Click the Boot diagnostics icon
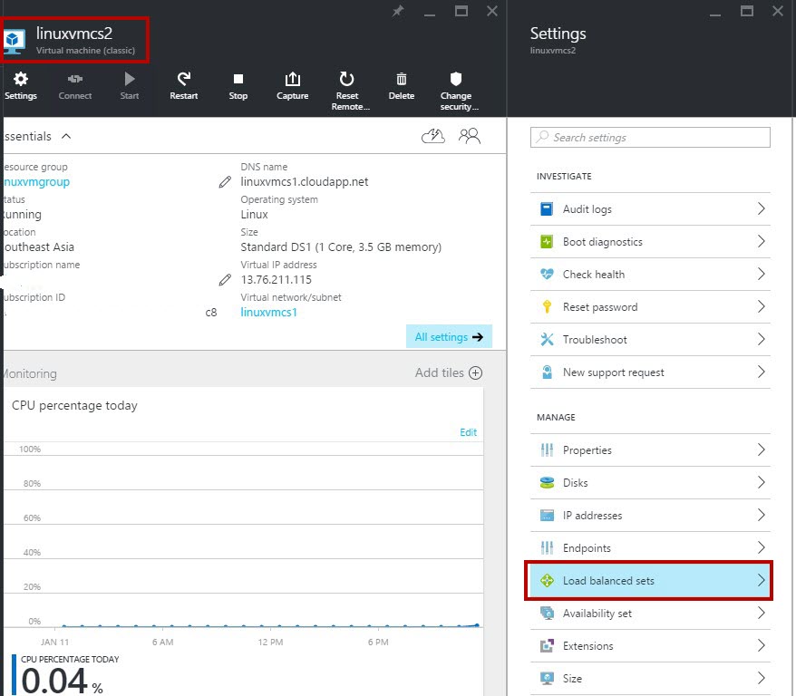Screen dimensions: 796x696 pyautogui.click(x=547, y=241)
